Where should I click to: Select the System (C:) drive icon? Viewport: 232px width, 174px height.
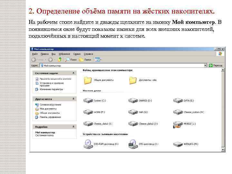point(88,101)
